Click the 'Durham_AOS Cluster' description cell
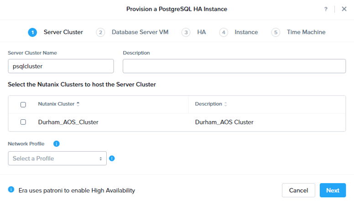 tap(224, 122)
